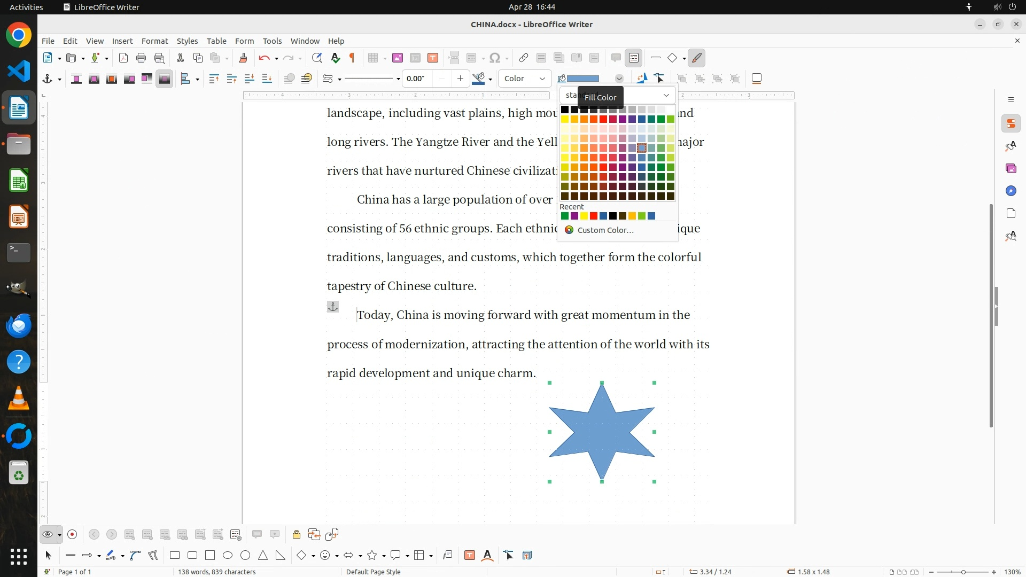The width and height of the screenshot is (1026, 577).
Task: Open the Stars and Banners shapes dropdown arrow
Action: tap(384, 556)
